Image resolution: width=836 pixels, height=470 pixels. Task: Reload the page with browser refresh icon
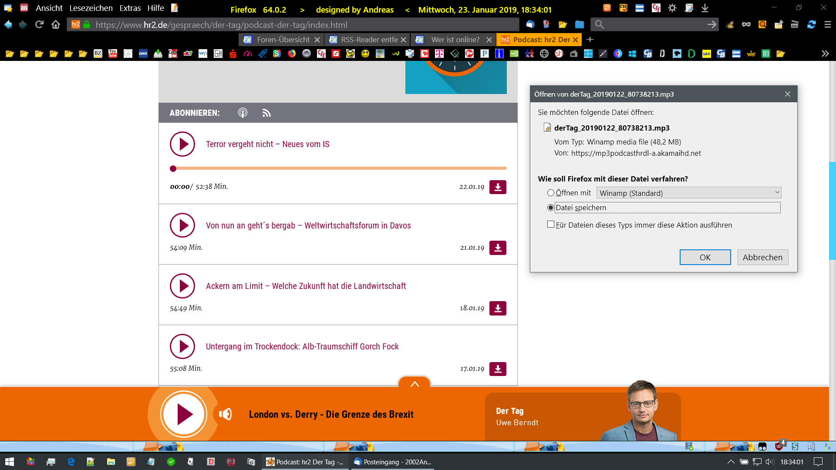tap(39, 25)
